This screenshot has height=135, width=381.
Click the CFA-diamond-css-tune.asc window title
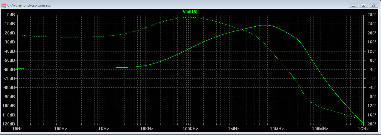coord(29,5)
